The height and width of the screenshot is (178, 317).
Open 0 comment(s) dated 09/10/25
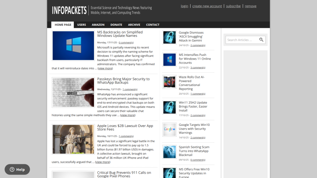(198, 160)
